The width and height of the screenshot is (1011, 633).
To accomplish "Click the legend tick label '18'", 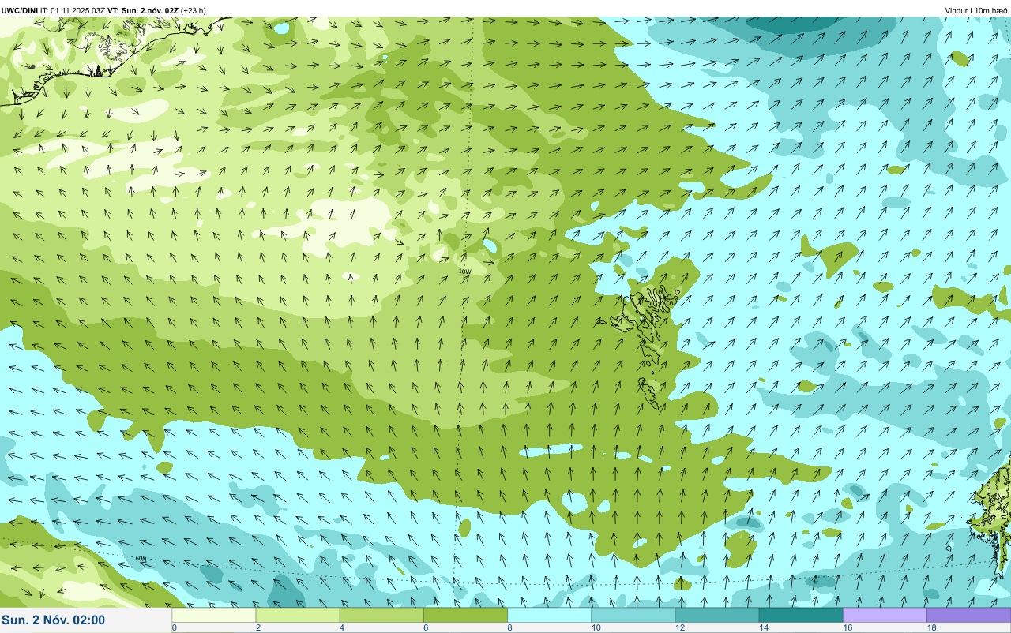I will [x=931, y=627].
